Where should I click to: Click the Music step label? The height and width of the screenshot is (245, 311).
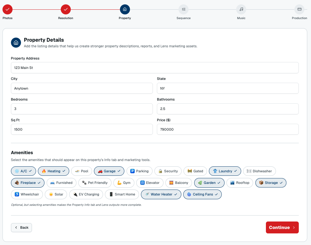[x=241, y=18]
